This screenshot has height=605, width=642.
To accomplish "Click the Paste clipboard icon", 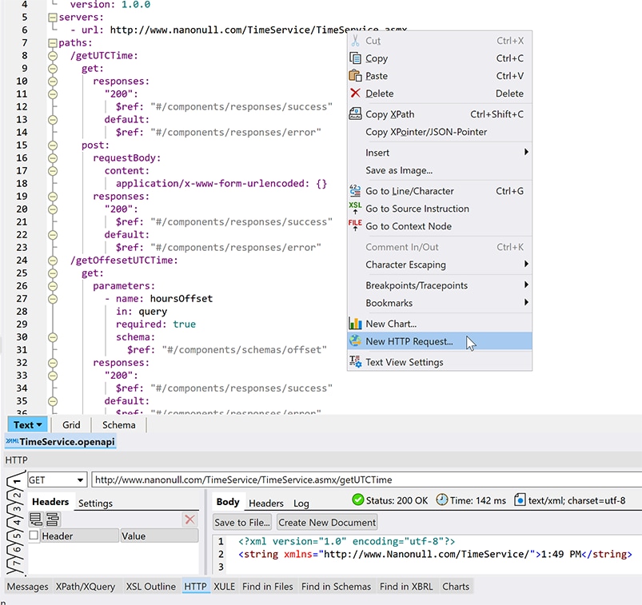I will click(x=355, y=76).
